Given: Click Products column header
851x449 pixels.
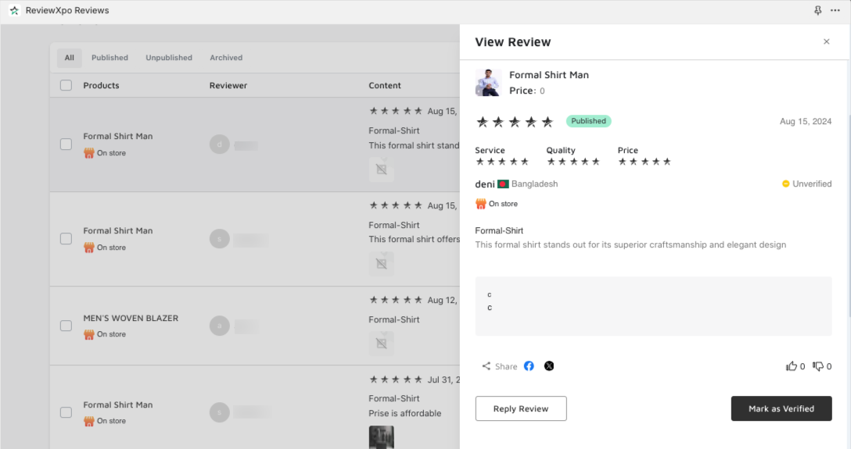Looking at the screenshot, I should click(101, 85).
